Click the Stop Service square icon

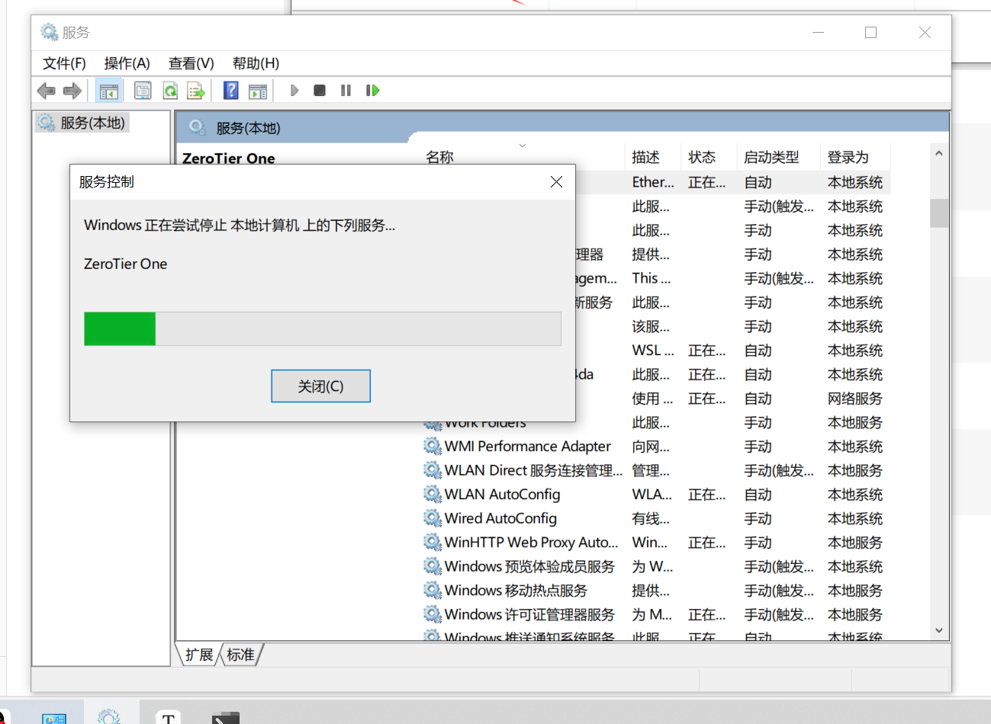click(x=320, y=91)
